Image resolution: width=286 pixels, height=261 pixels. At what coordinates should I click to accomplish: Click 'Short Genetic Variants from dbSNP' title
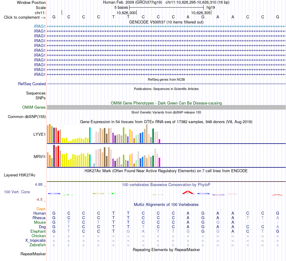click(166, 112)
